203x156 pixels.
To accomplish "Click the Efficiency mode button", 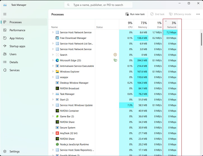I will (180, 14).
